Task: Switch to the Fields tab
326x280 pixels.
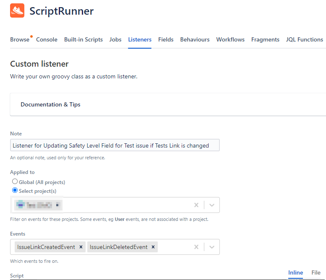Action: point(166,39)
